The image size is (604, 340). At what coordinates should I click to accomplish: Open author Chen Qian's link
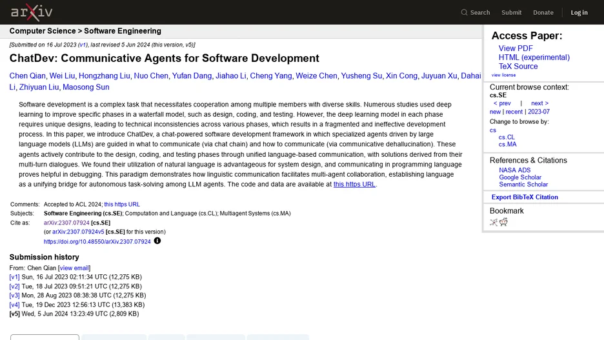click(27, 76)
